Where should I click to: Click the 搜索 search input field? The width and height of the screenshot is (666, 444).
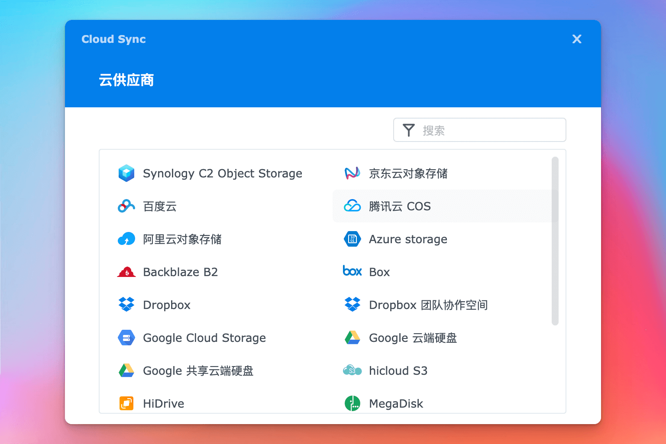(x=480, y=130)
